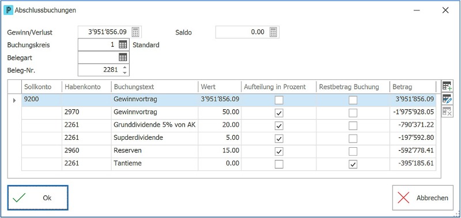Select Buchungstext cell Supderdividende
The height and width of the screenshot is (218, 461).
click(154, 138)
